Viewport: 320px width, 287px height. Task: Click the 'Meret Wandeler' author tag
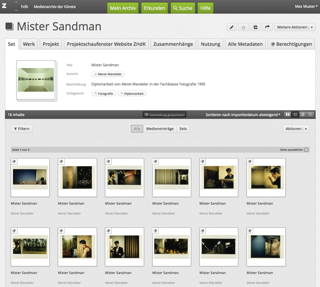(x=108, y=74)
